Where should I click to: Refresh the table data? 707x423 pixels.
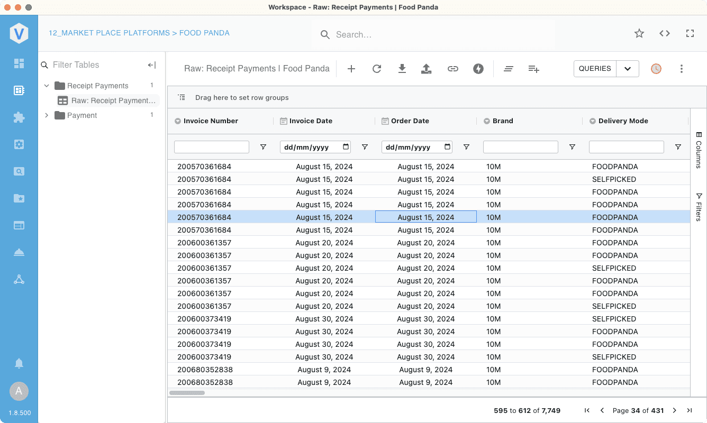pos(377,69)
